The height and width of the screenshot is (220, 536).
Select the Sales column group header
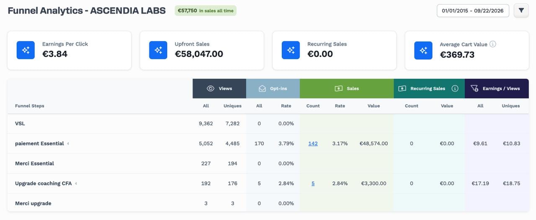click(x=347, y=88)
